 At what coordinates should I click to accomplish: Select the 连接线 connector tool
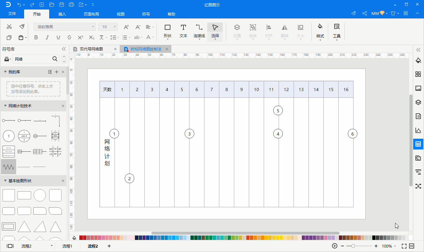pos(199,31)
